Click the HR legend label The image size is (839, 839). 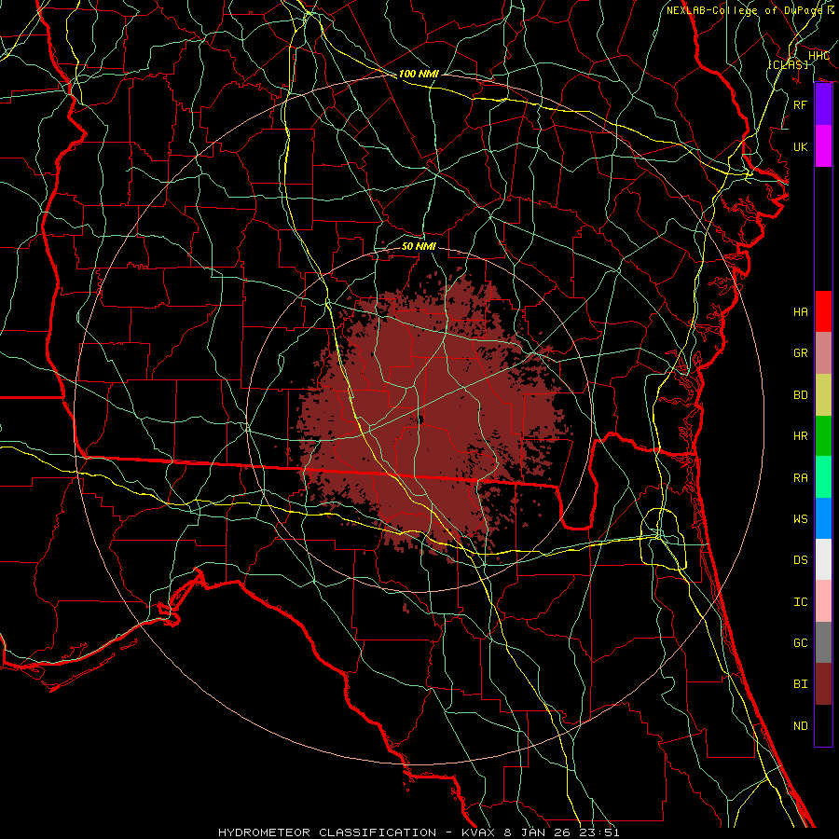pyautogui.click(x=801, y=436)
